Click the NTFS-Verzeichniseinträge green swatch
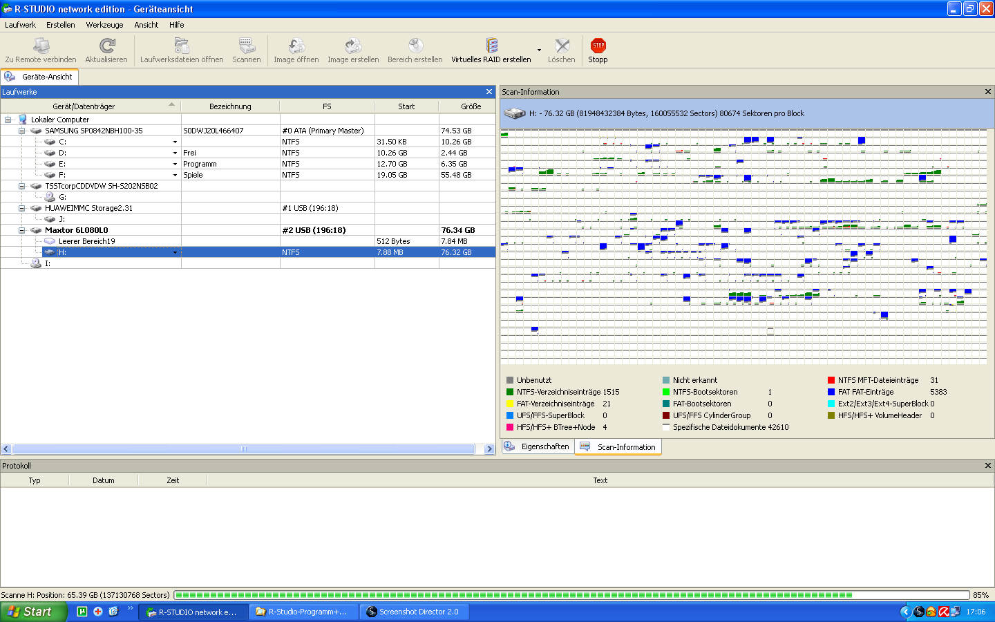This screenshot has width=995, height=622. pos(510,392)
